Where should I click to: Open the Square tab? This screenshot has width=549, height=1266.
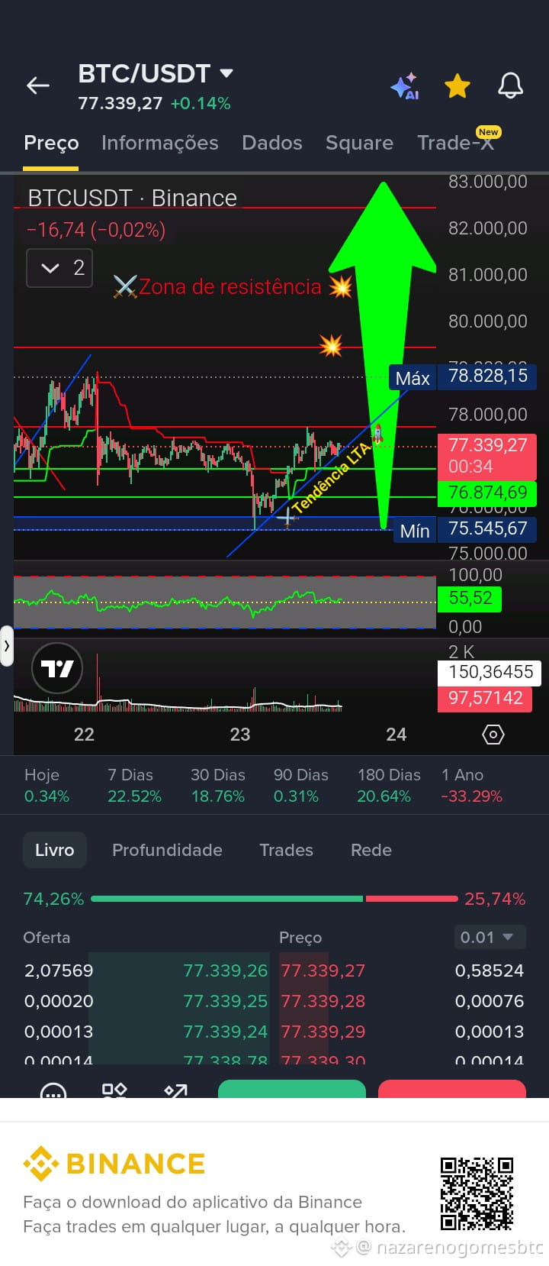tap(359, 143)
